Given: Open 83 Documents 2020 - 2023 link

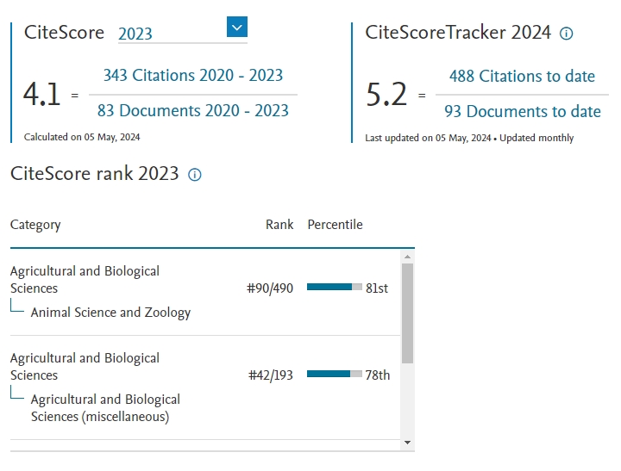Looking at the screenshot, I should coord(193,111).
